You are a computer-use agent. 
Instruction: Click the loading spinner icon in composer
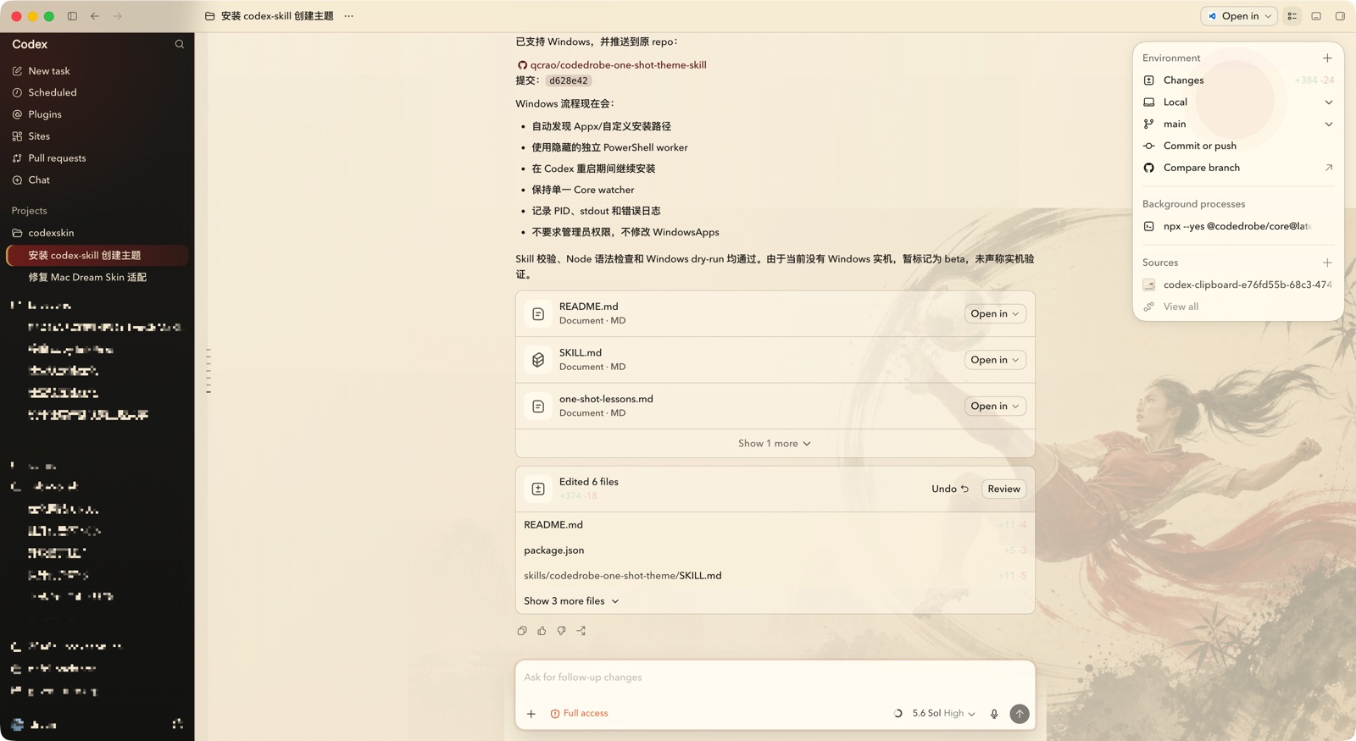[x=898, y=714]
